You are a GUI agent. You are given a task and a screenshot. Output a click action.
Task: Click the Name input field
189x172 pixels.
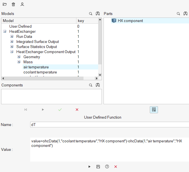click(x=109, y=125)
